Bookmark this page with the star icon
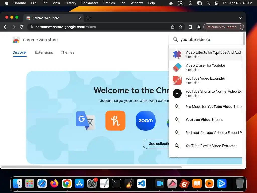257x193 pixels. (x=181, y=27)
